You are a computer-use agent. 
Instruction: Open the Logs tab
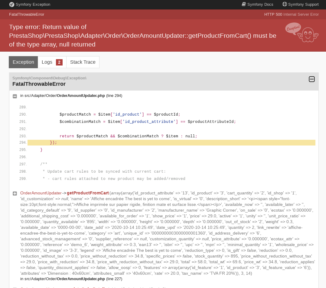[47, 62]
